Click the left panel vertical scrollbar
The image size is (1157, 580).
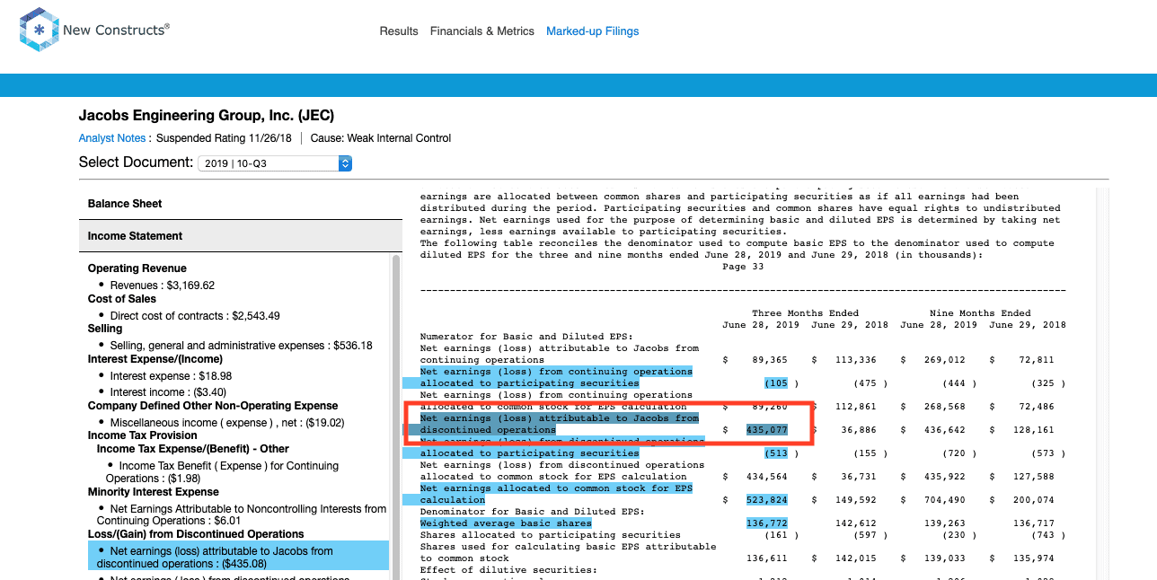click(396, 417)
